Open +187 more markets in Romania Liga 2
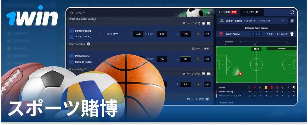The image size is (308, 125). tap(207, 84)
